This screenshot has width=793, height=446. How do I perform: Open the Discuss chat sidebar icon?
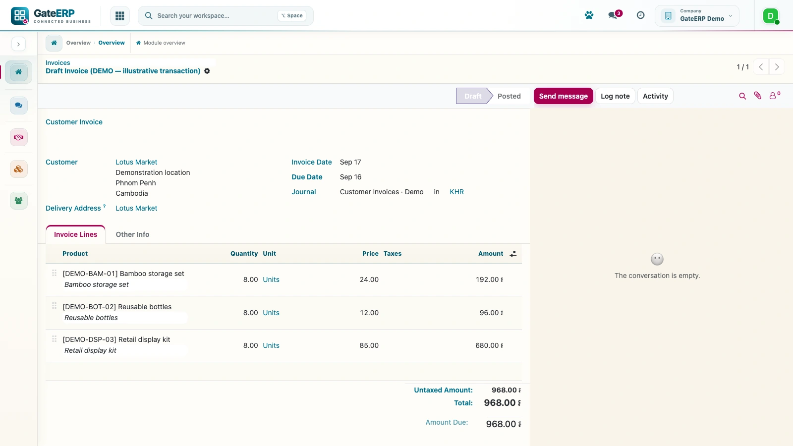(x=18, y=105)
